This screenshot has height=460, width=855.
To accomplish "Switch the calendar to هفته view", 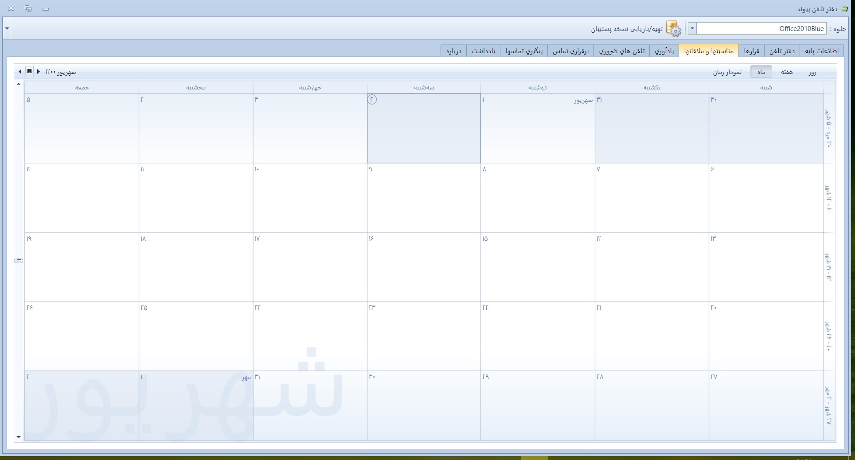I will coord(787,72).
